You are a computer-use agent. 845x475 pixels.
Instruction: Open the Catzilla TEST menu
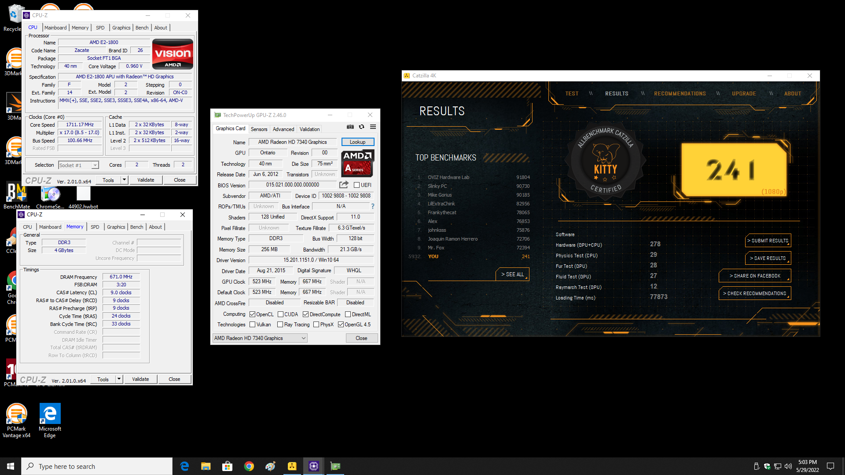click(572, 94)
